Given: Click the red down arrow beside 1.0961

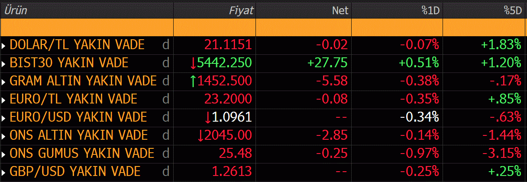Looking at the screenshot, I should (x=208, y=117).
